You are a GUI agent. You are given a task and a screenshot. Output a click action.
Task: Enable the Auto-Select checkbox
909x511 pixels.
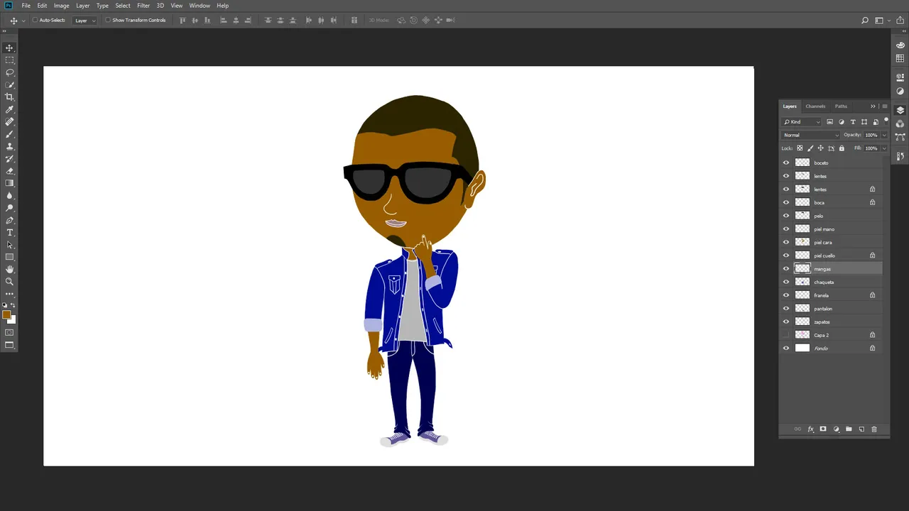pyautogui.click(x=35, y=20)
